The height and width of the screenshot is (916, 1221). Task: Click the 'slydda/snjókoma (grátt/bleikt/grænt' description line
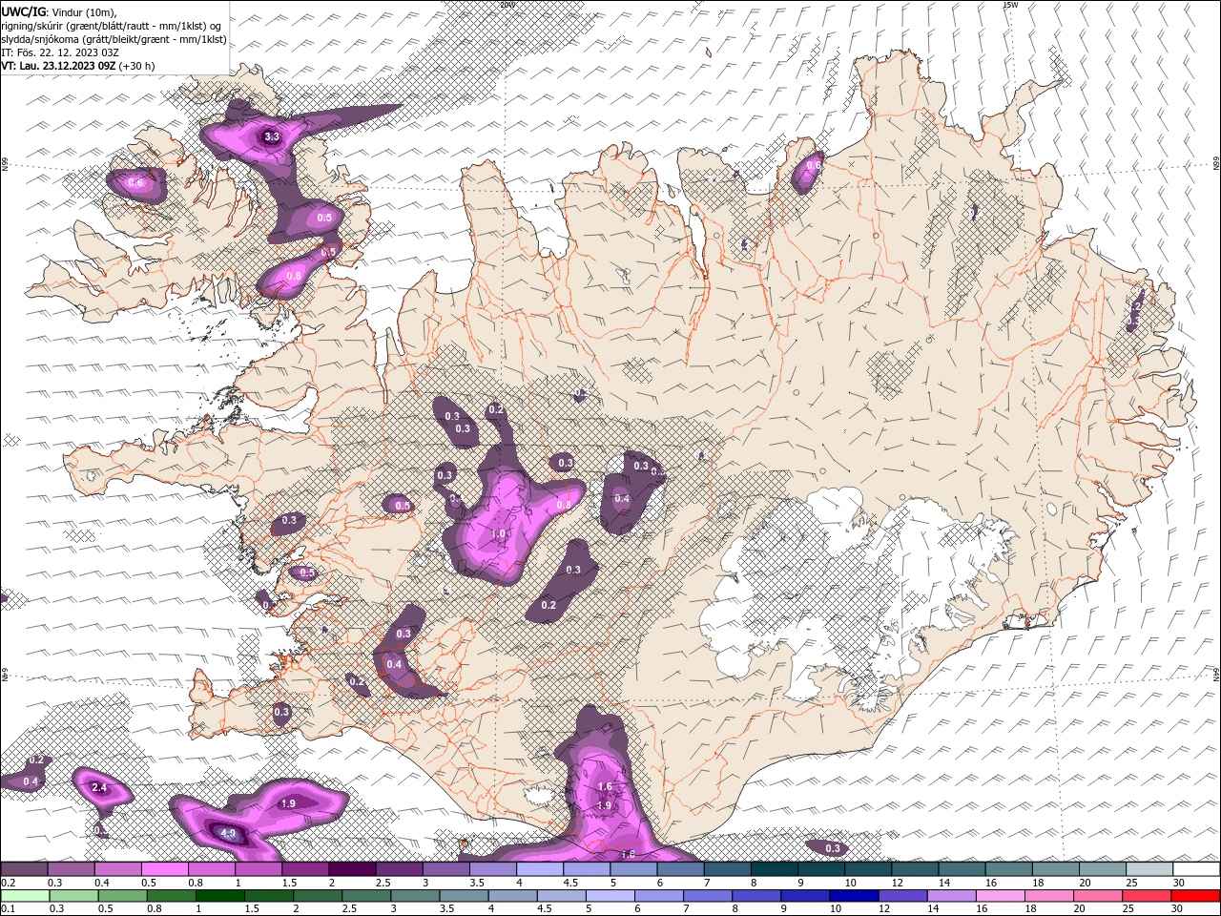point(114,39)
